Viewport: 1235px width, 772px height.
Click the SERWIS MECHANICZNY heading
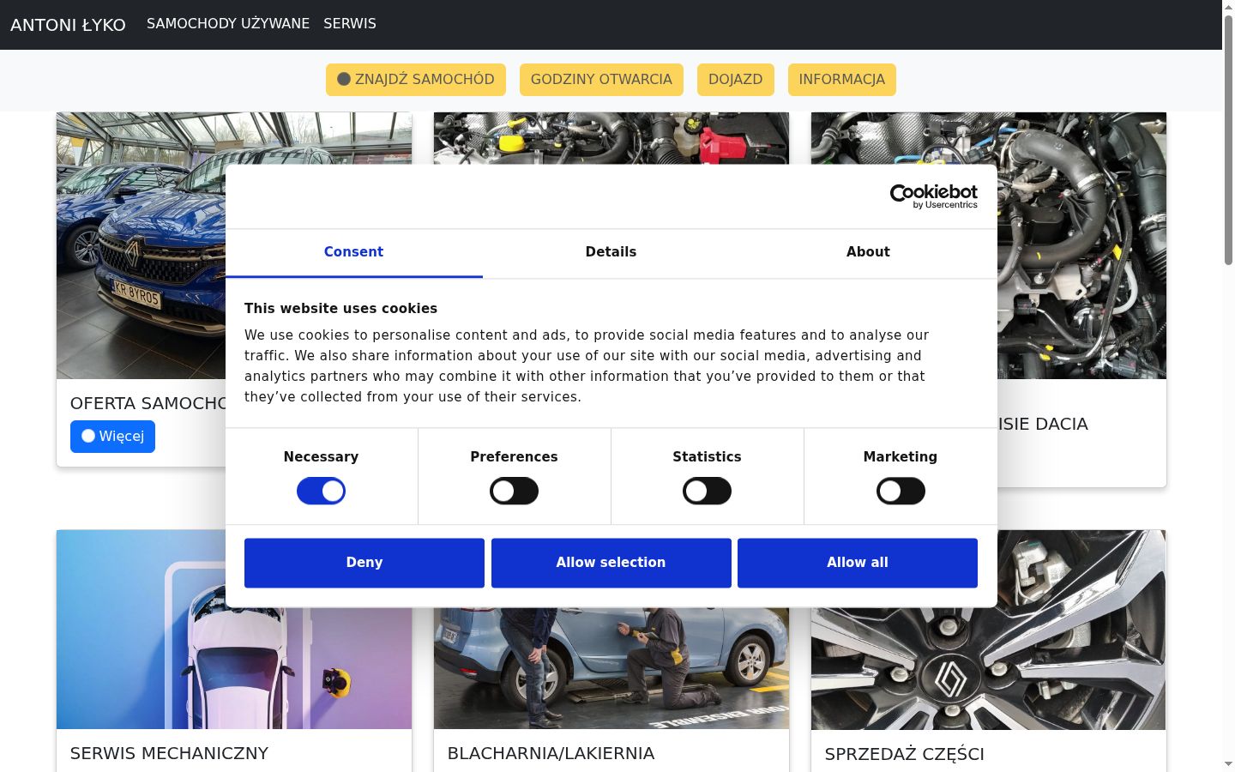(x=169, y=754)
